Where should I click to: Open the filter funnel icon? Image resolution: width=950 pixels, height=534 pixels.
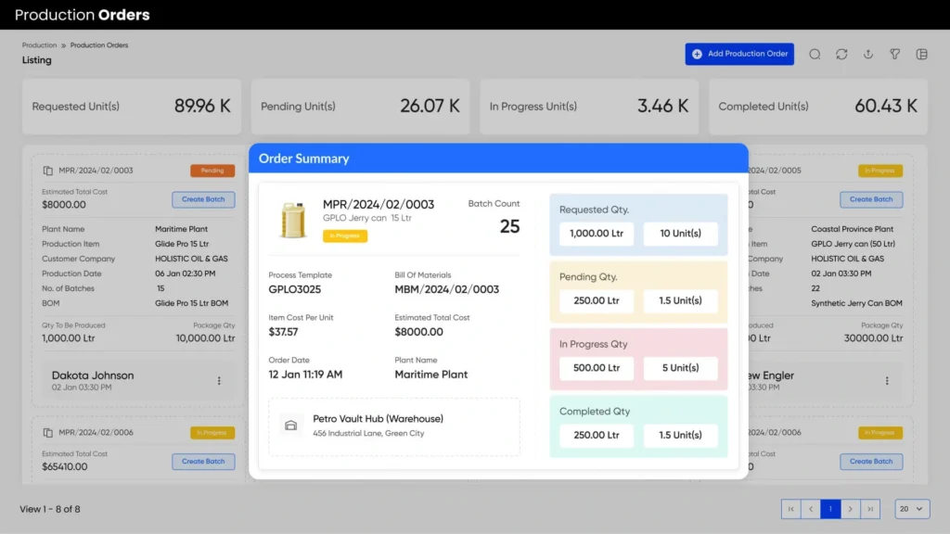pos(895,54)
